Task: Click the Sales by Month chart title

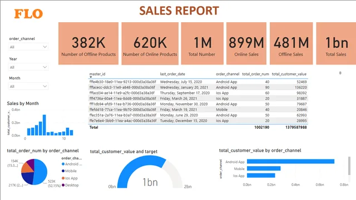Action: tap(23, 103)
